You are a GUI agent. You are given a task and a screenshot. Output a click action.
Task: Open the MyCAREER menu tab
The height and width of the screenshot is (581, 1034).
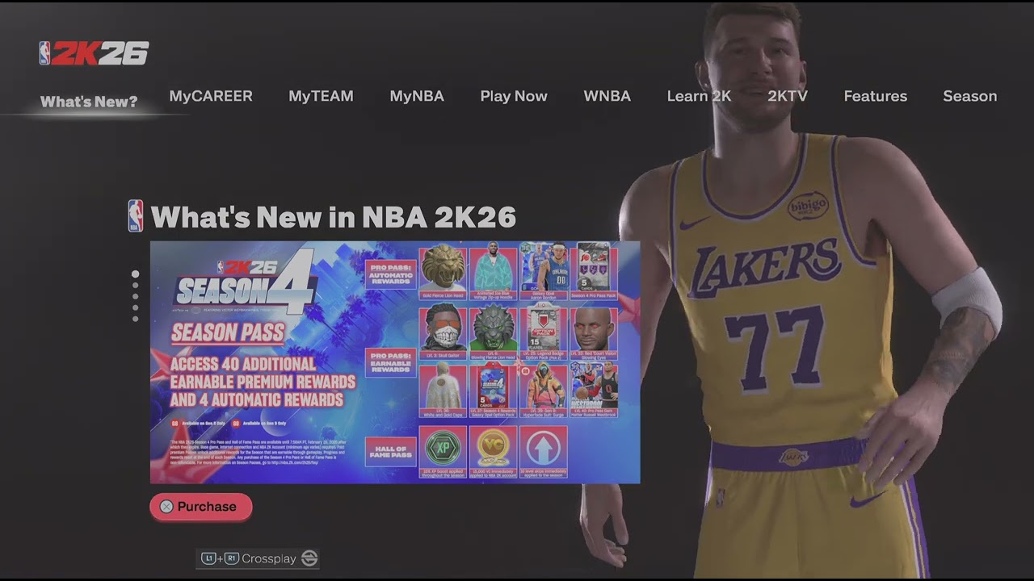click(211, 96)
